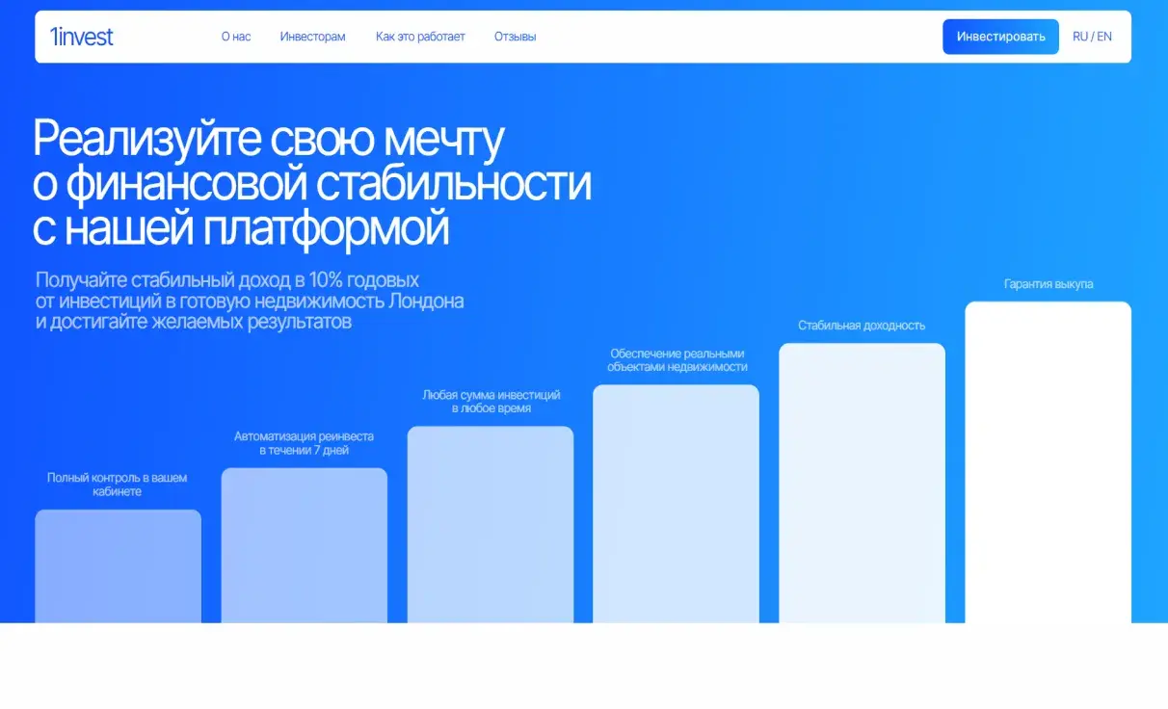Select EN in the language switcher
Viewport: 1168px width, 709px height.
1104,37
